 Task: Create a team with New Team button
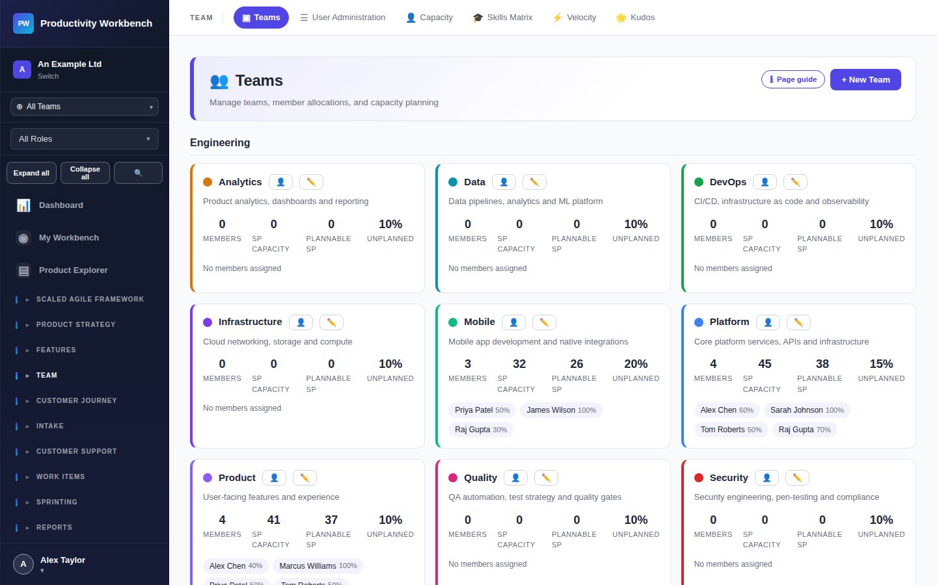click(x=865, y=80)
